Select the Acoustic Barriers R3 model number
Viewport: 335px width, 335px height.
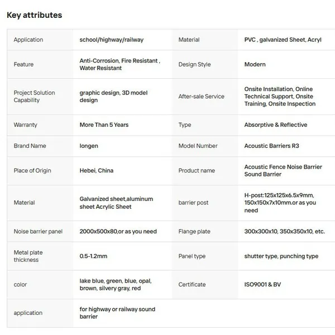coord(271,146)
